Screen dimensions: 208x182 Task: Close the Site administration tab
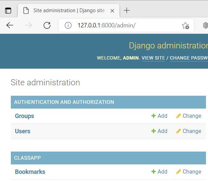pyautogui.click(x=112, y=11)
